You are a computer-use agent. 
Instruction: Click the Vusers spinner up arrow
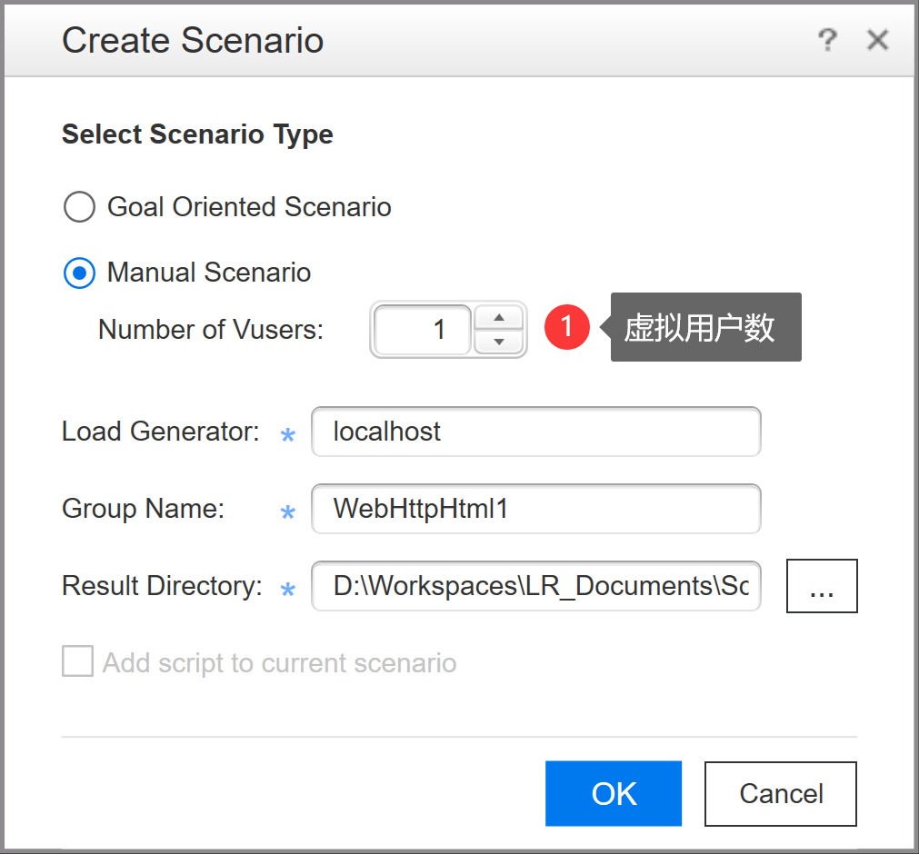point(498,318)
